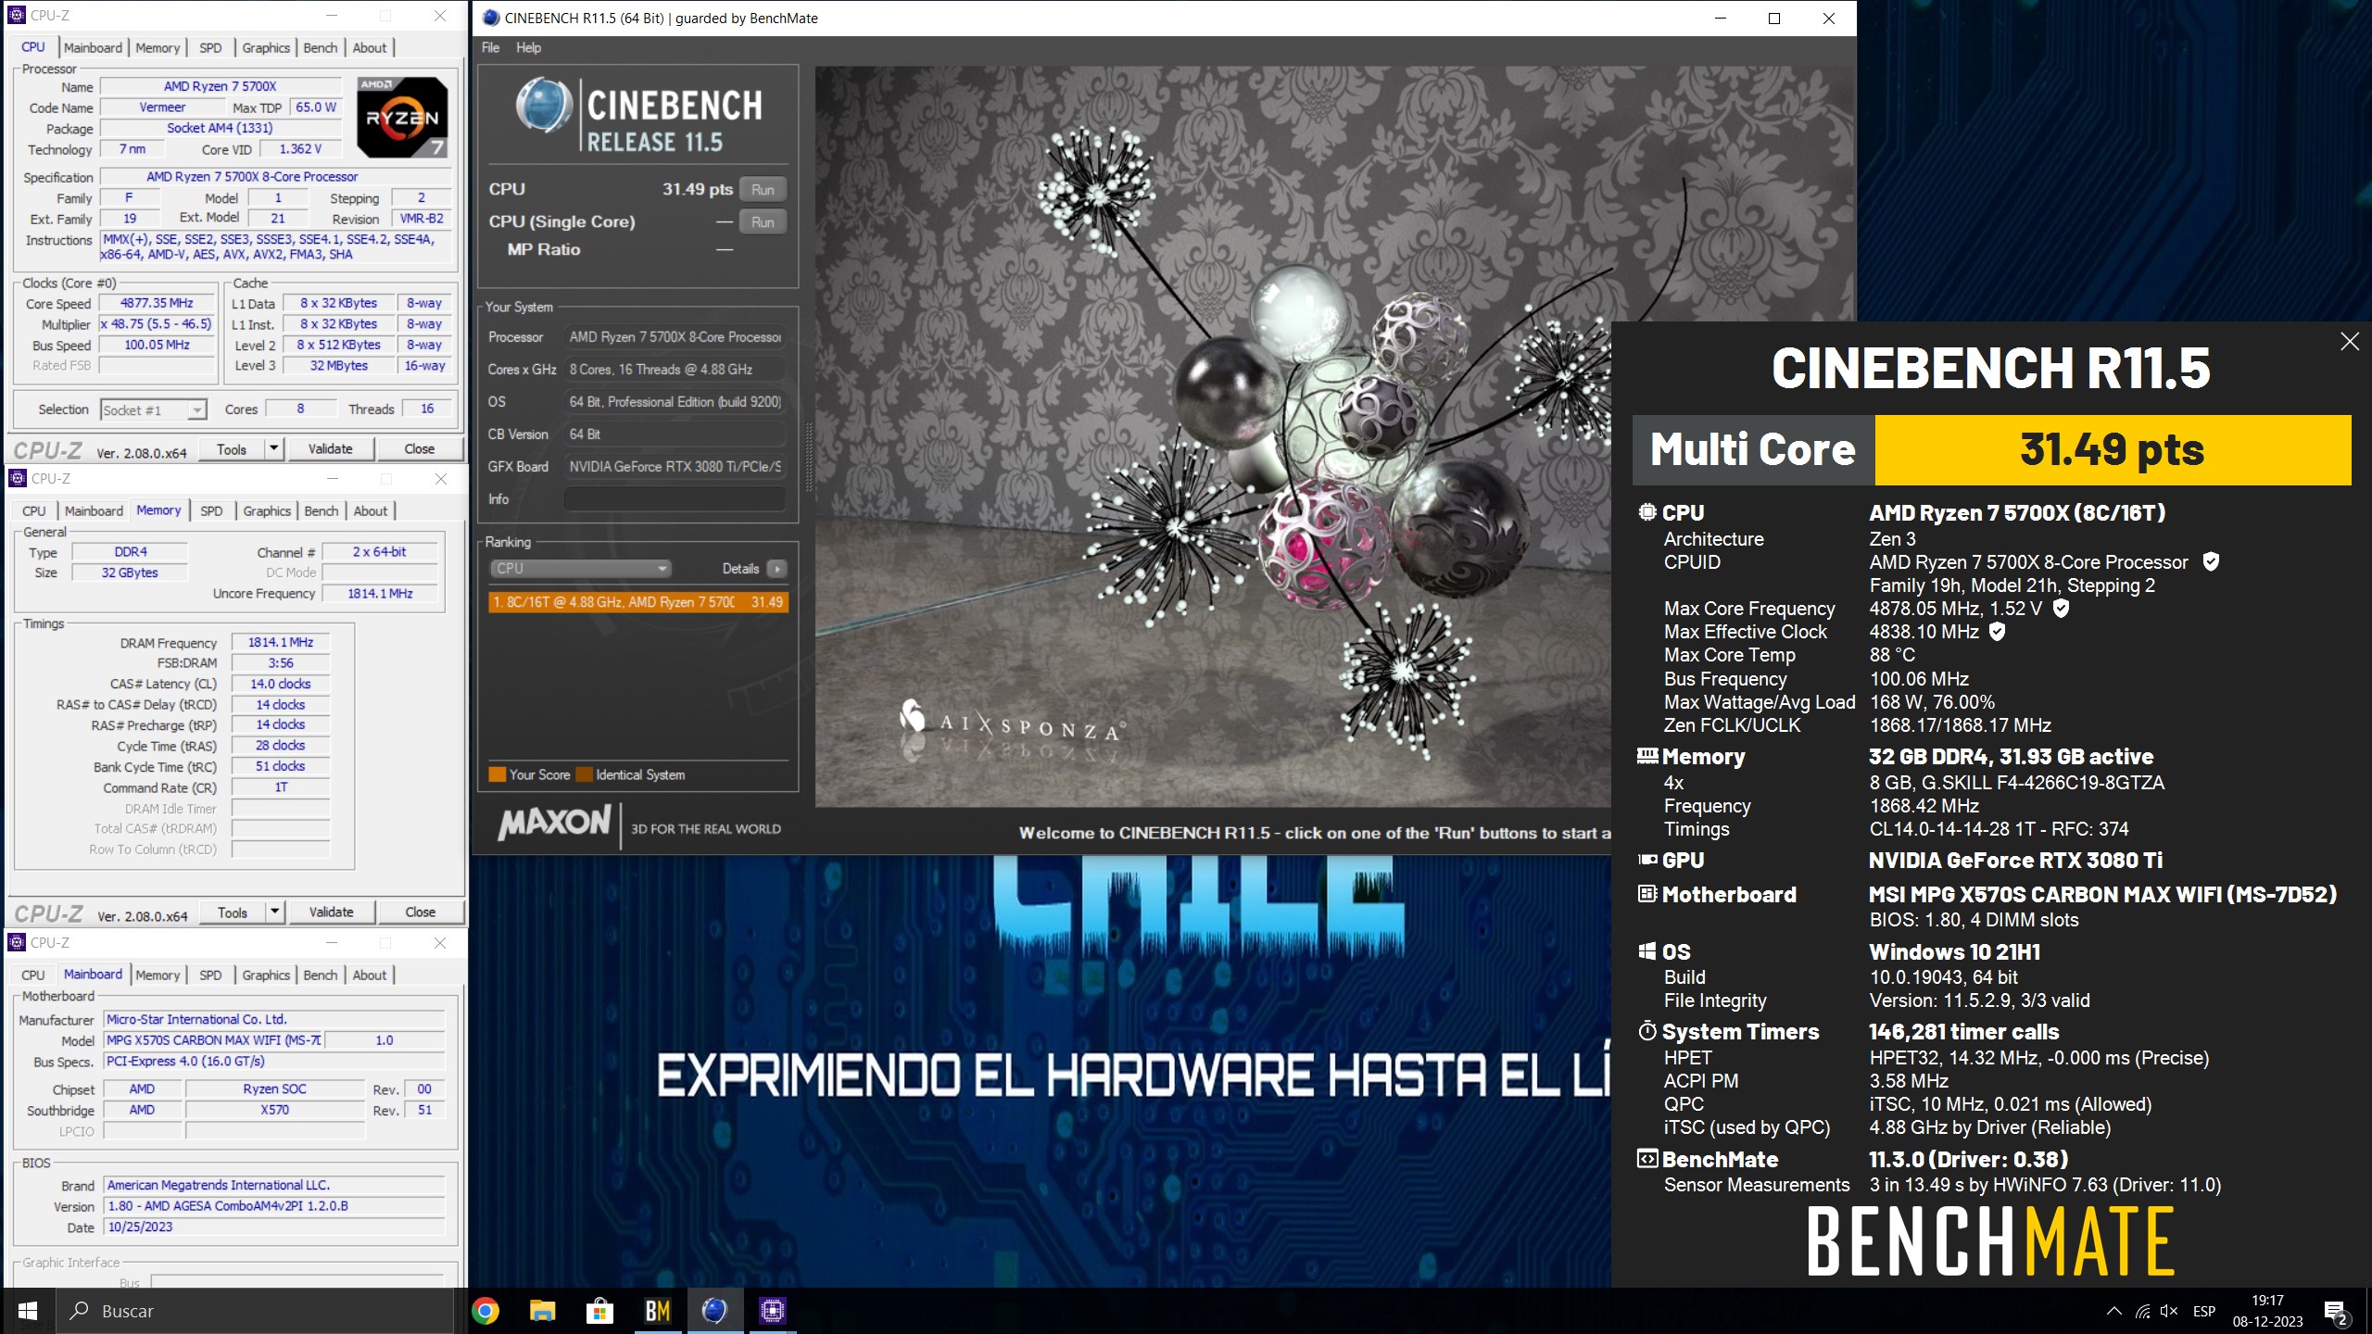Click BenchMate Motherboard section icon
The width and height of the screenshot is (2372, 1334).
[x=1647, y=894]
